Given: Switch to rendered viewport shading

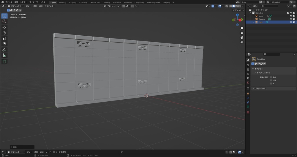Looking at the screenshot, I should 239,6.
